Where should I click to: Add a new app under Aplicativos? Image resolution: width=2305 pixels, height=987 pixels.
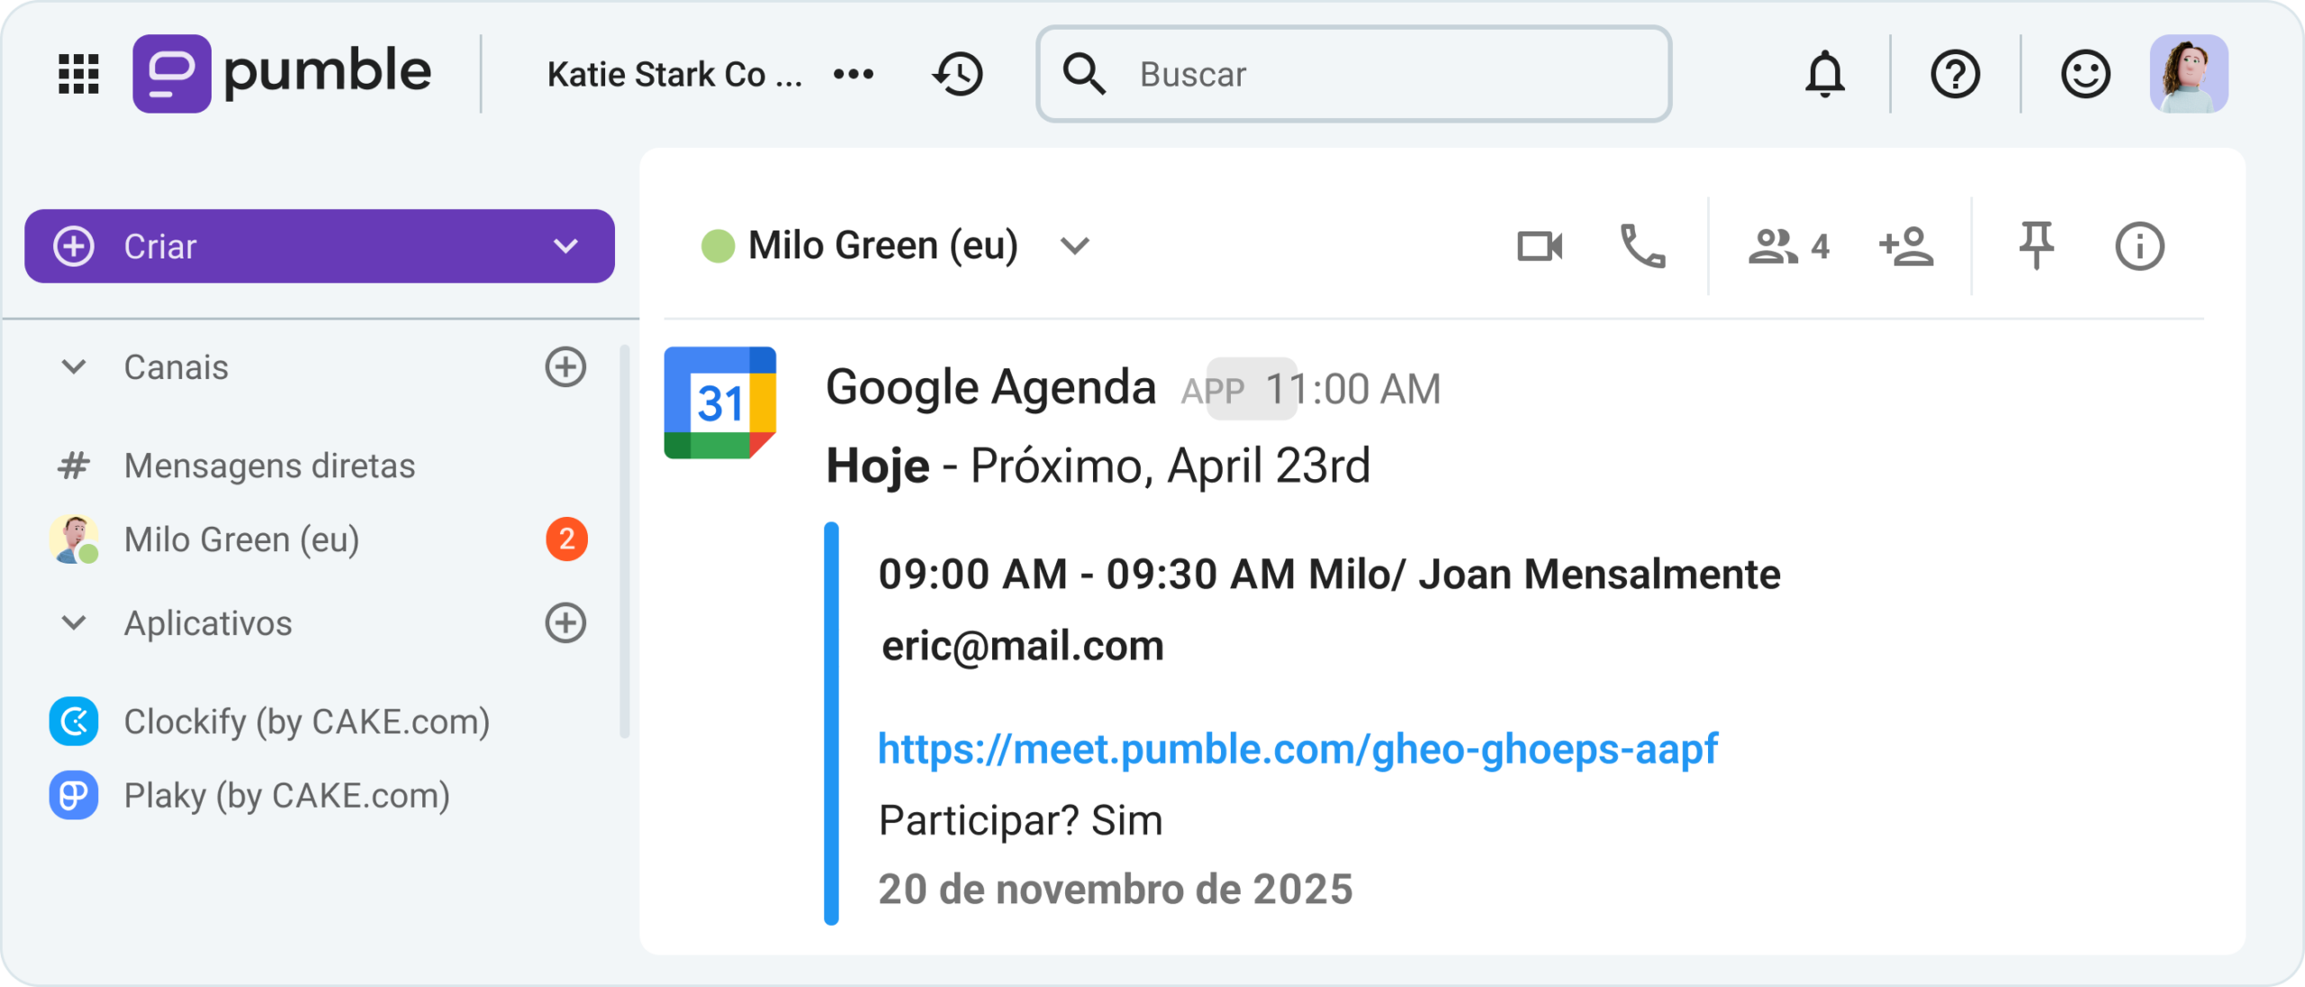565,622
